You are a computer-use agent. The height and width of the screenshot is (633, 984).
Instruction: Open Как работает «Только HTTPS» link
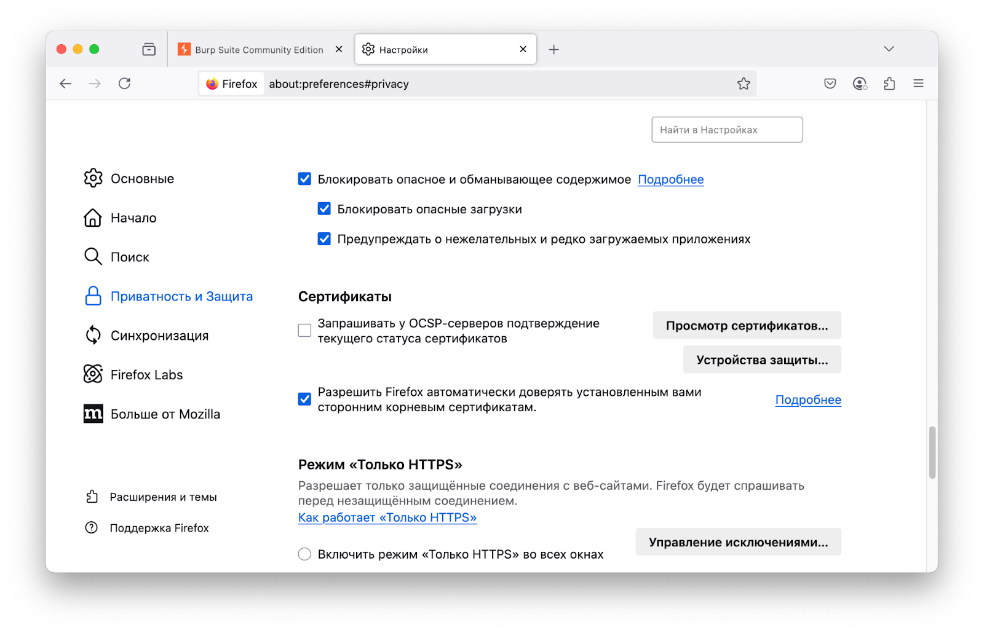point(387,517)
